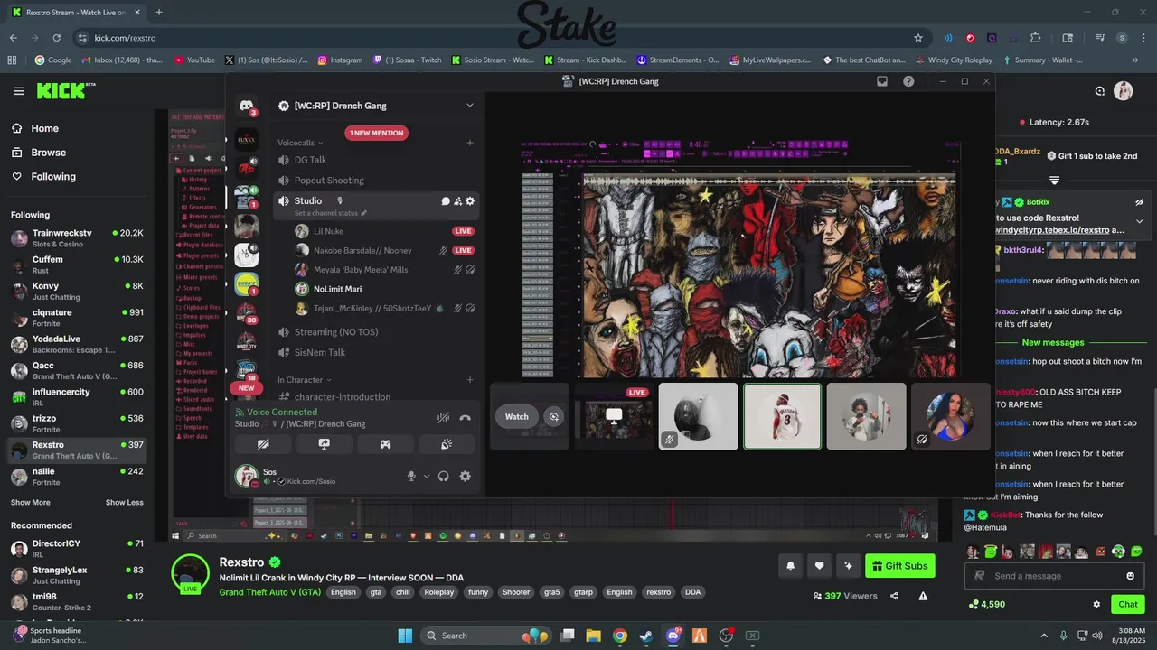Hide the pinned BotRix message
The width and height of the screenshot is (1157, 650).
click(1139, 203)
